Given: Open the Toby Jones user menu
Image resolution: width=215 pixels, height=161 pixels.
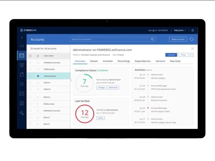Looking at the screenshot, I should pyautogui.click(x=180, y=30).
